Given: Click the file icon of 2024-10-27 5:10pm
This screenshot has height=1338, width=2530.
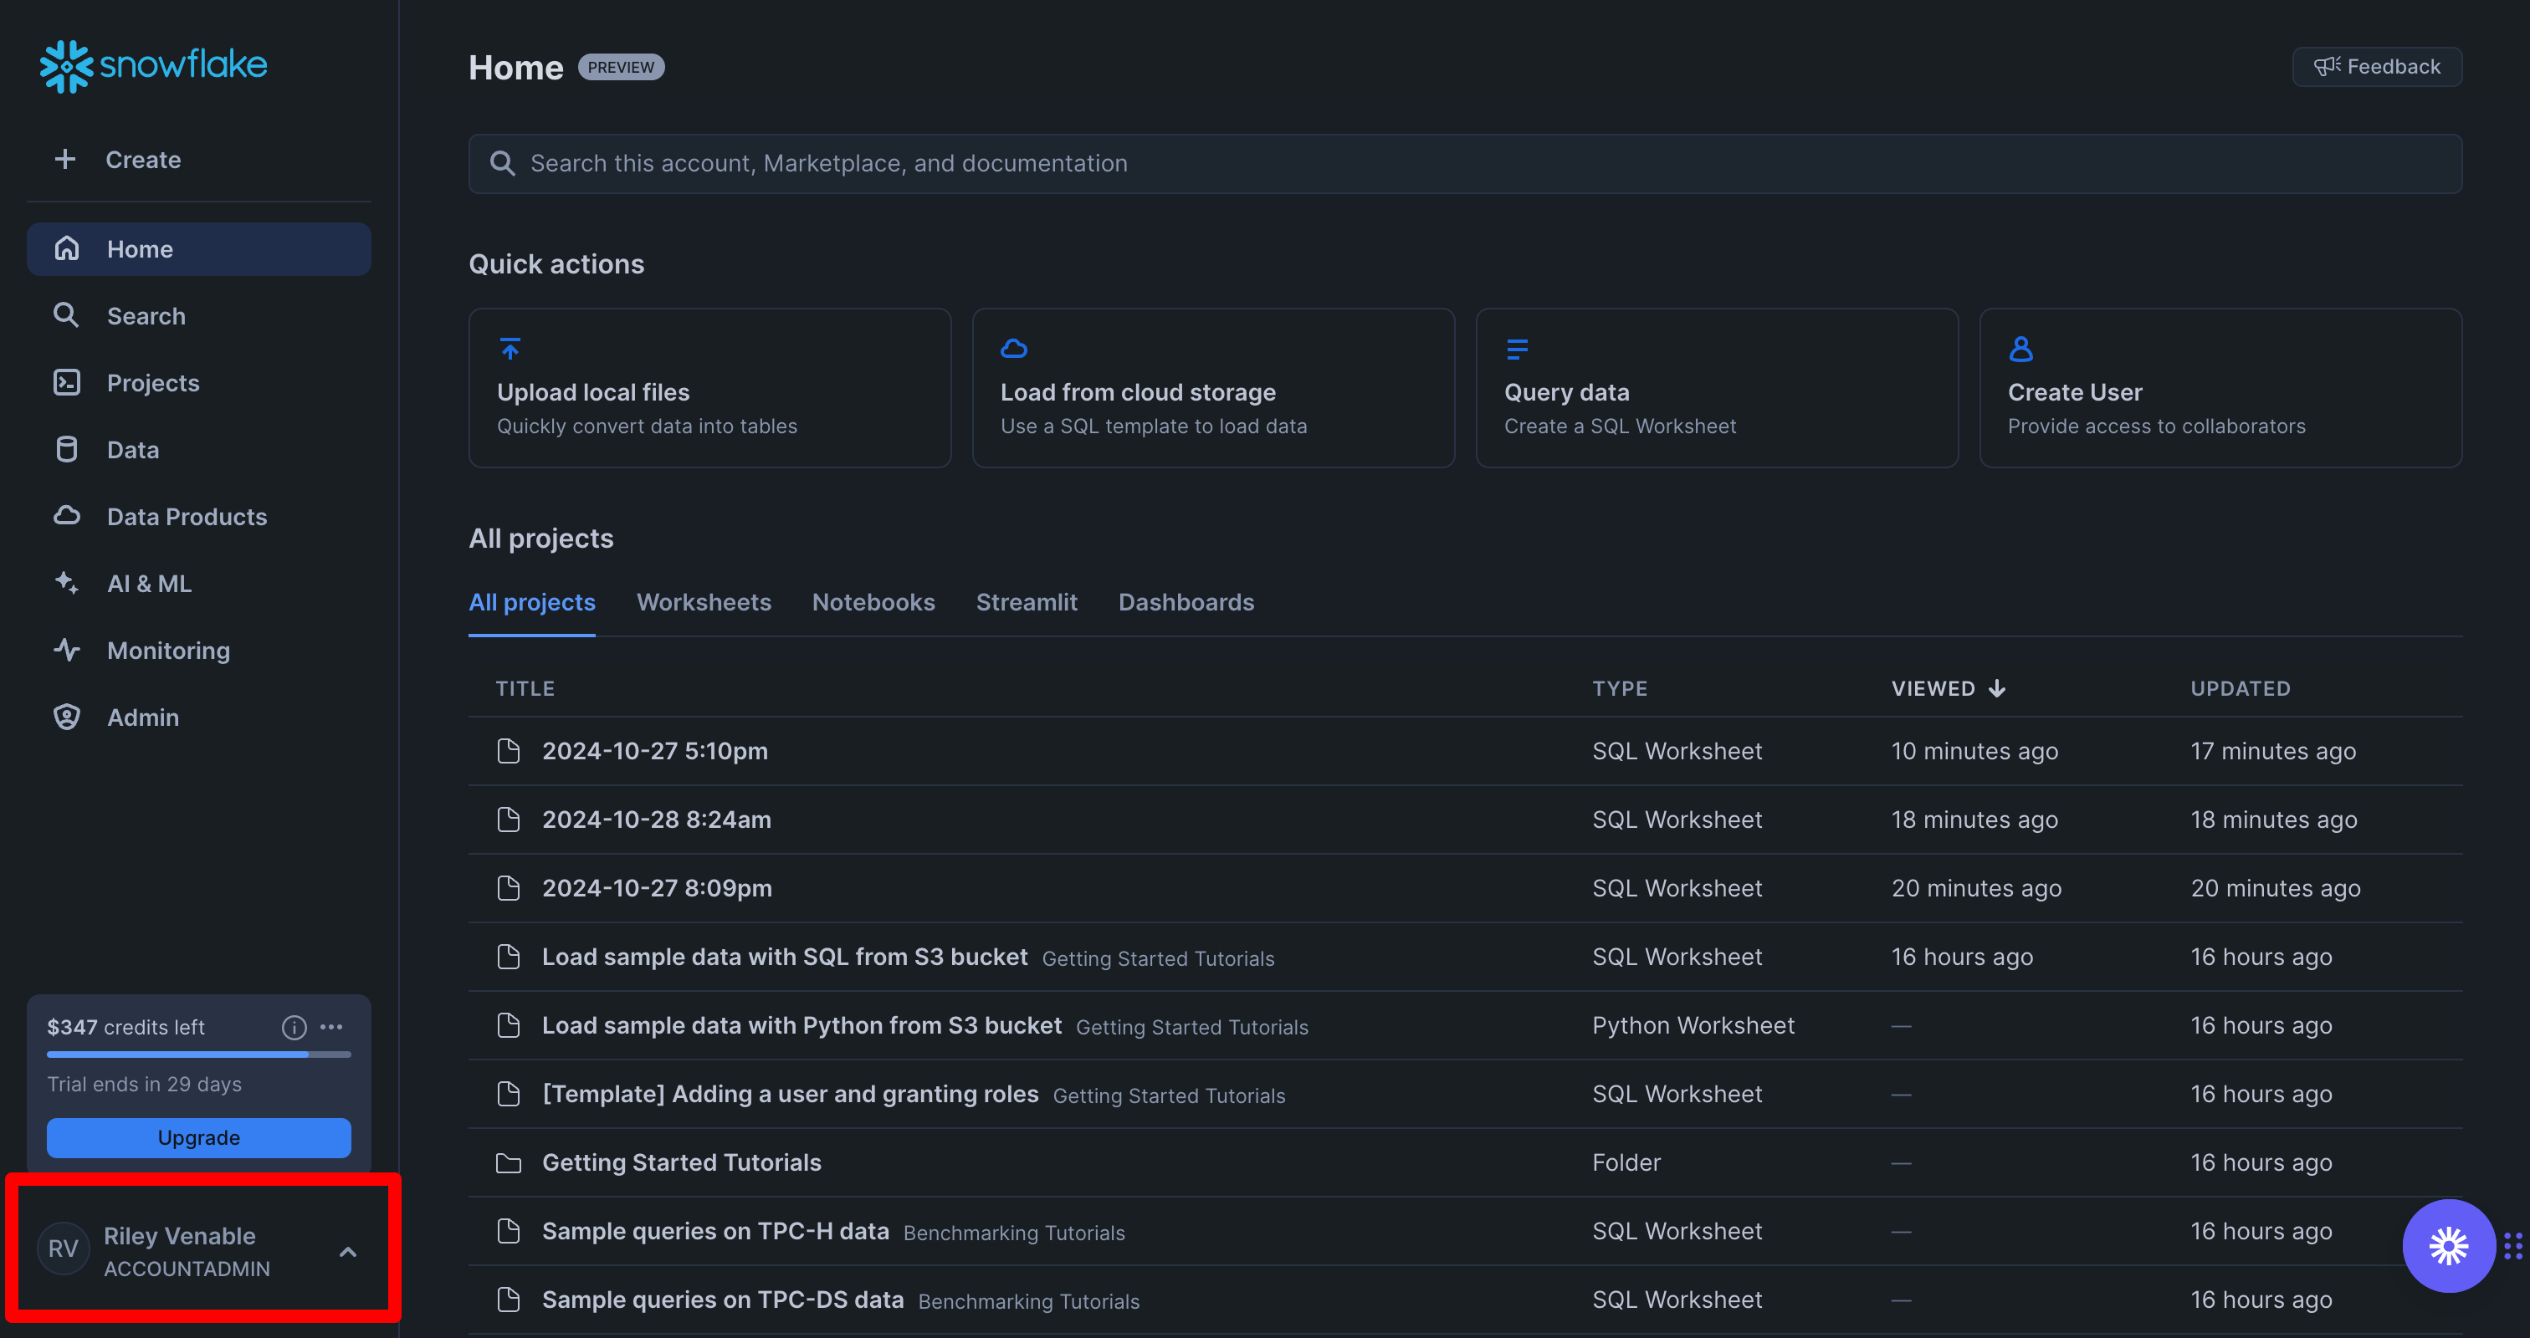Looking at the screenshot, I should tap(509, 751).
